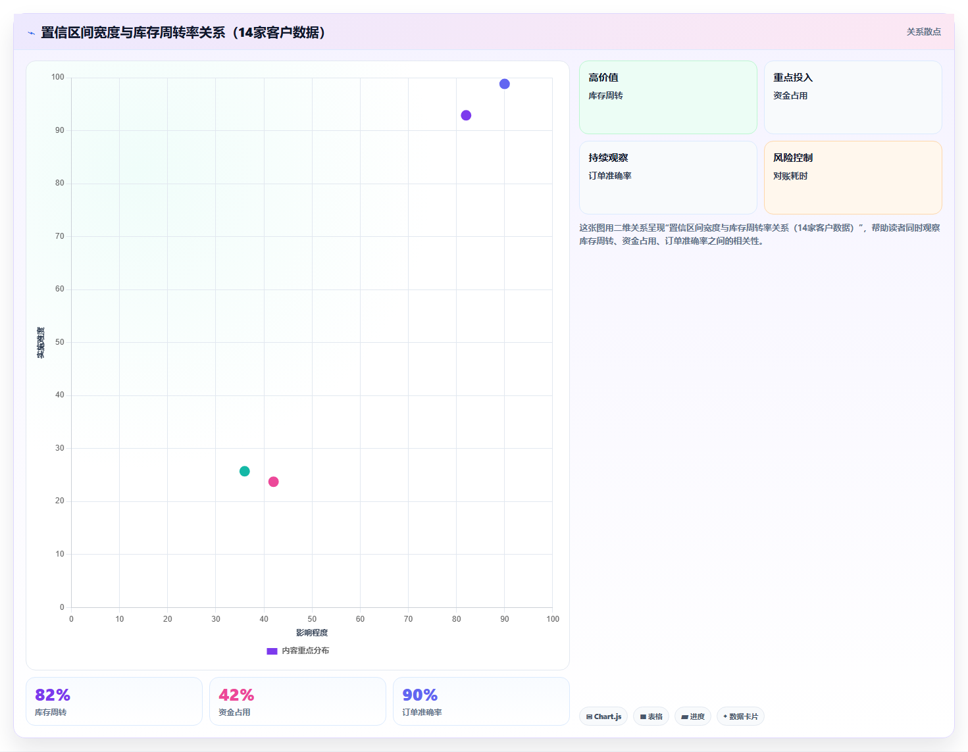
Task: Click the 内容重点分布 legend label
Action: [x=305, y=651]
